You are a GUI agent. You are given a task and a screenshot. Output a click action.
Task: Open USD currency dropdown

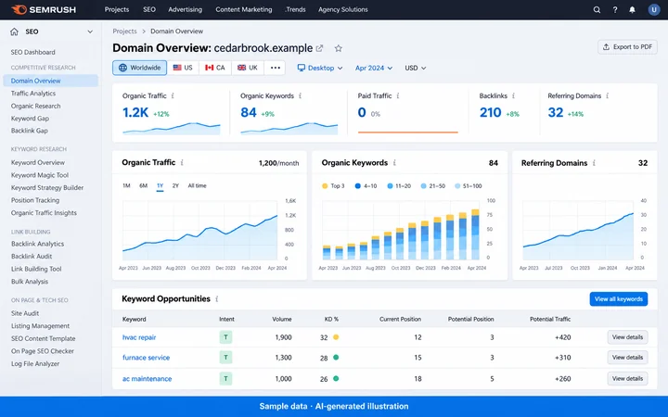point(416,68)
